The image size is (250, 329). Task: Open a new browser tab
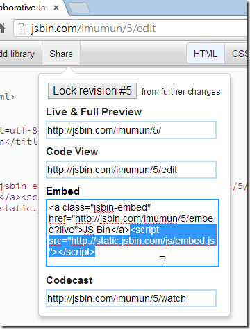(x=79, y=8)
